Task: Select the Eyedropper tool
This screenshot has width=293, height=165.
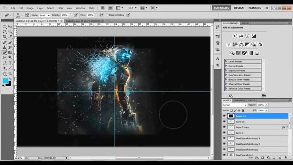Action: 10,37
